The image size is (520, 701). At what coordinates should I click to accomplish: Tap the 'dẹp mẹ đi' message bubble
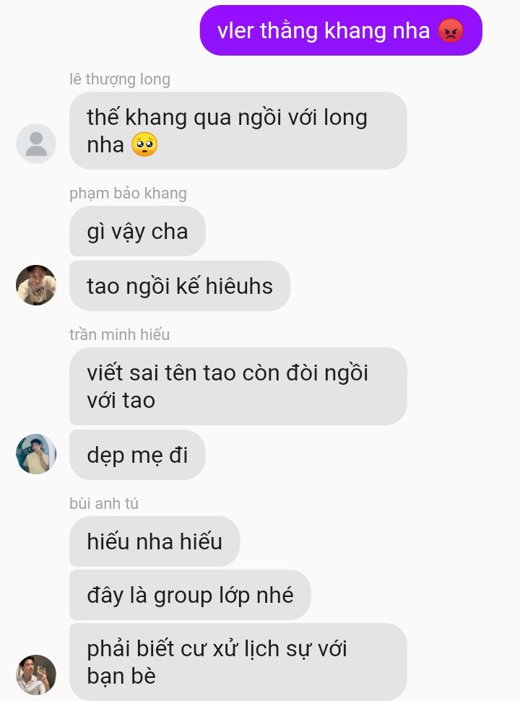click(137, 455)
